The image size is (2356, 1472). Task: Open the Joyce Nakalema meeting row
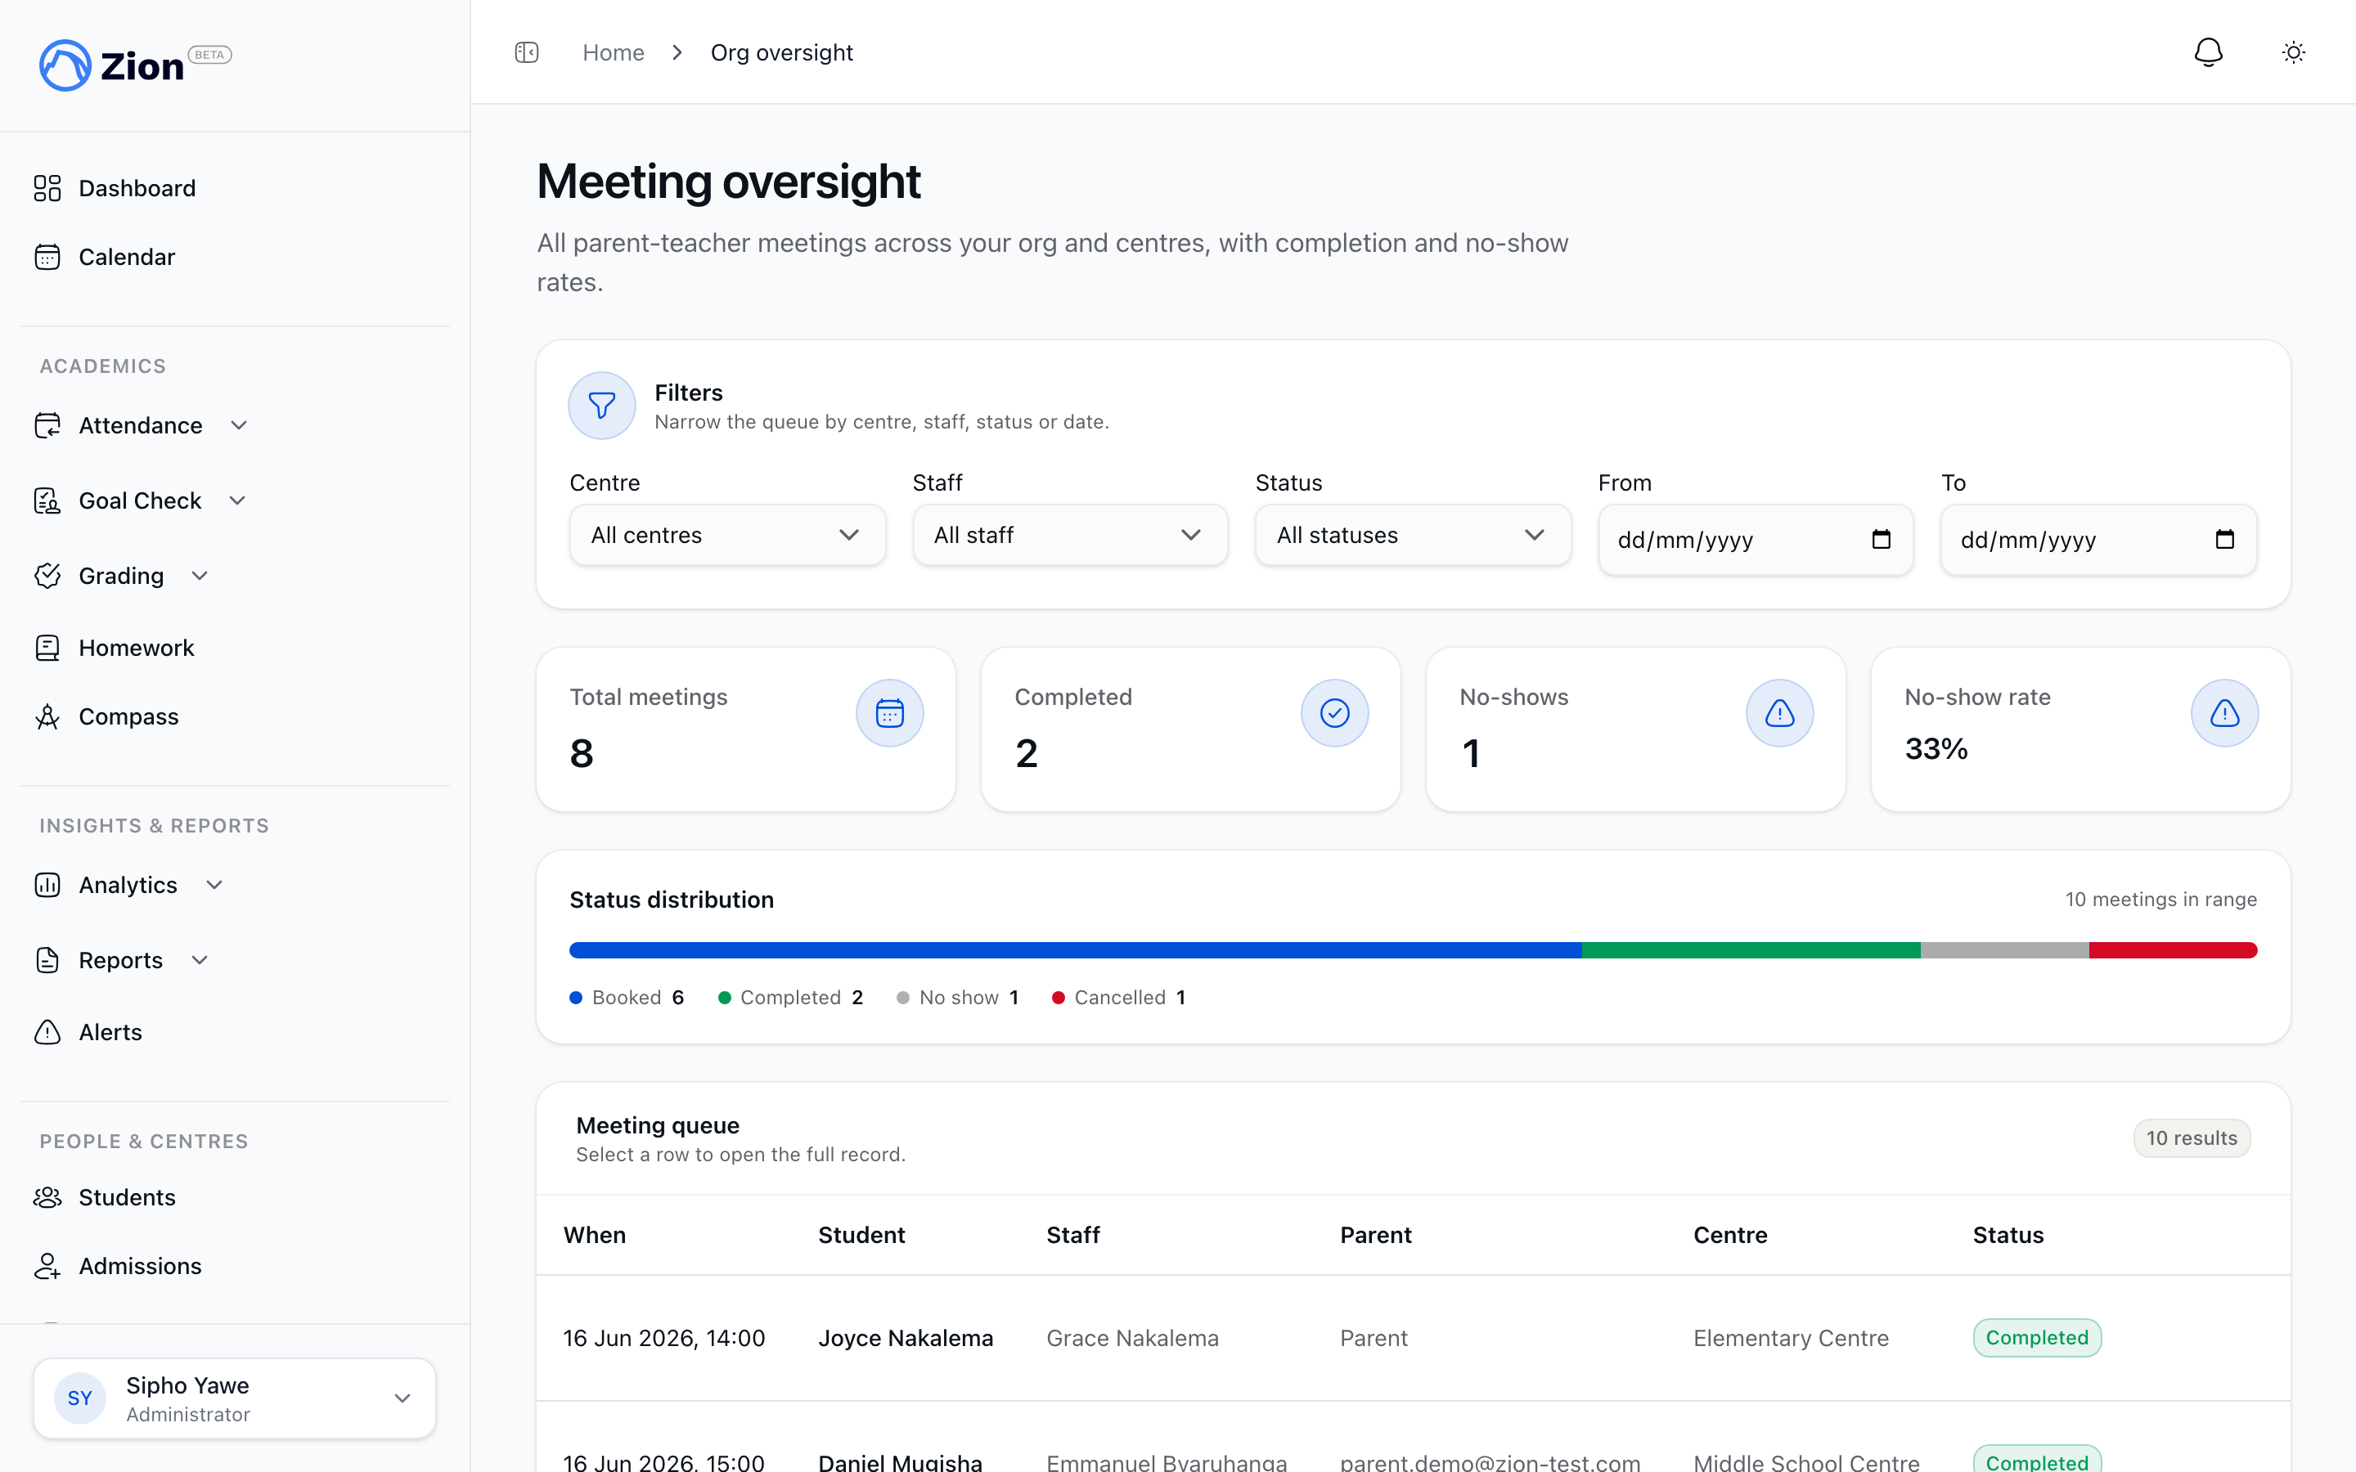[1413, 1338]
